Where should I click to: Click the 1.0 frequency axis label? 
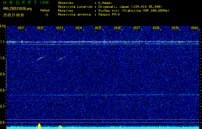(x=3, y=58)
